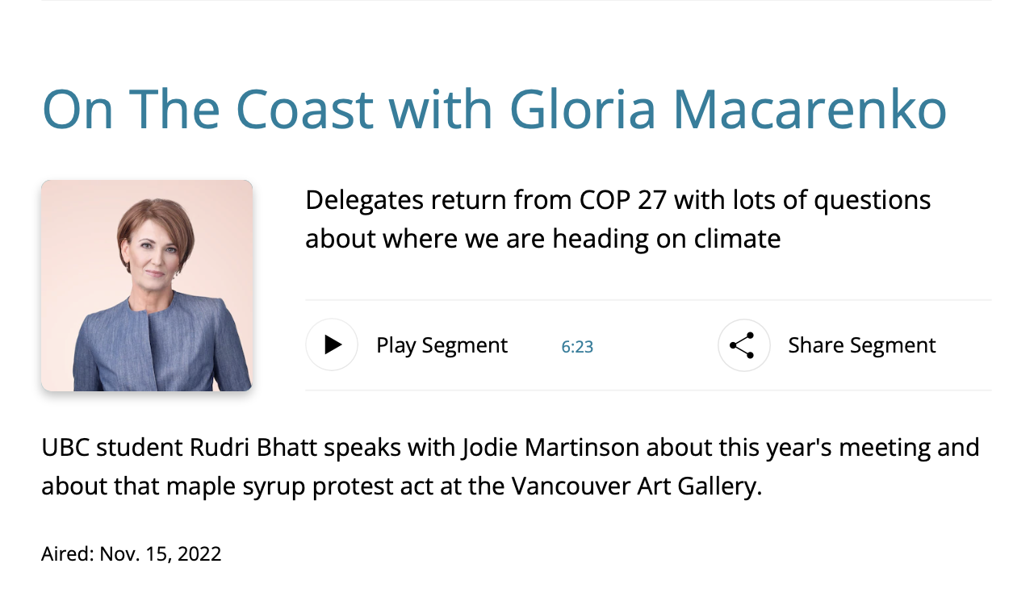Select the "Play Segment" label

(442, 345)
